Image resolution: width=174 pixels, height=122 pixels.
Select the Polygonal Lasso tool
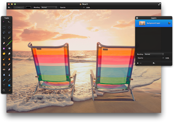tap(9, 32)
